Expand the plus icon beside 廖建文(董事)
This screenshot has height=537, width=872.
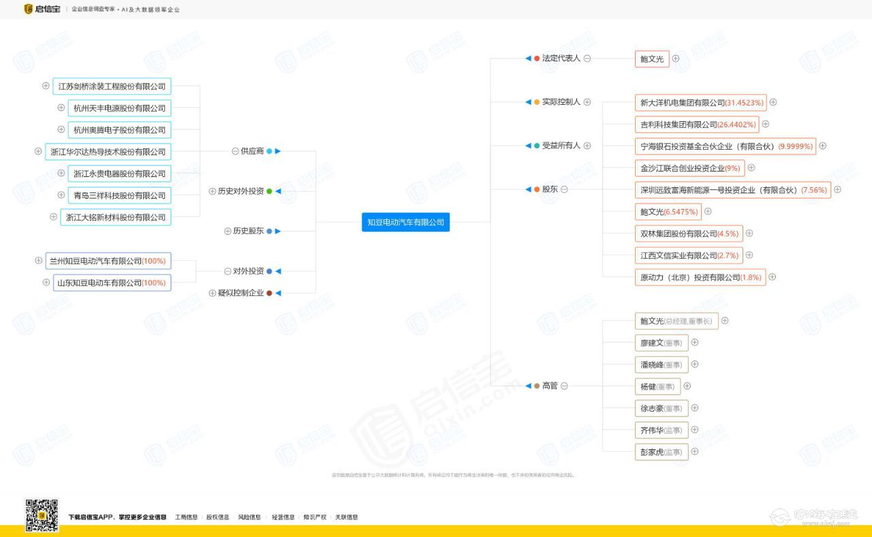coord(695,342)
